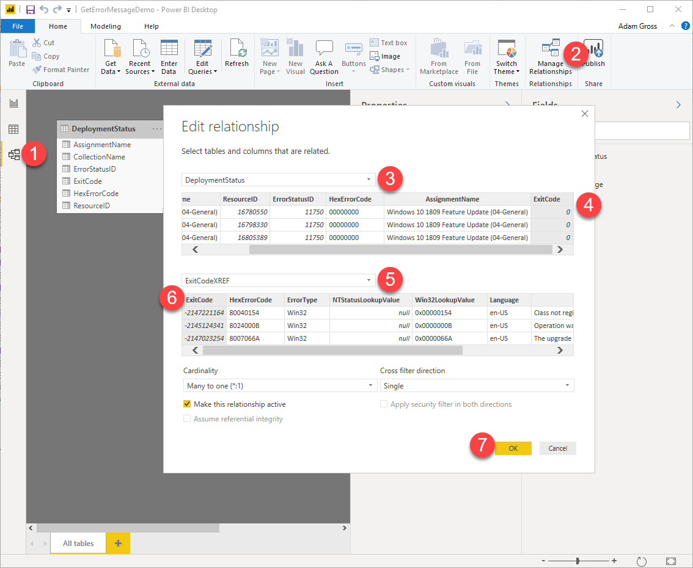Image resolution: width=693 pixels, height=568 pixels.
Task: Open the ExitCodeXREF table dropdown
Action: 279,280
